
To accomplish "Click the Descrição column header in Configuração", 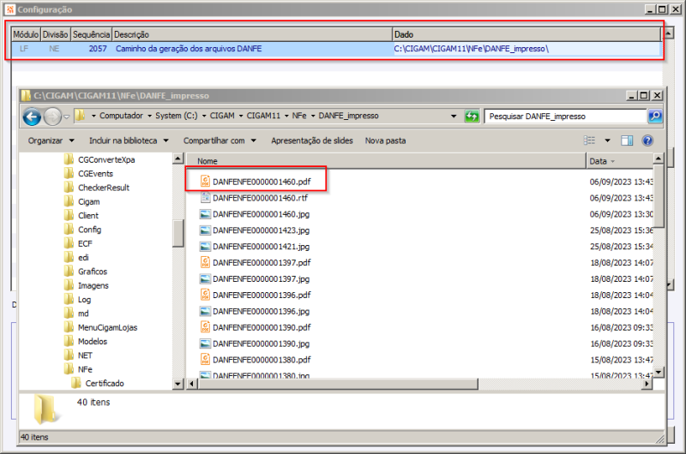I will [x=252, y=34].
